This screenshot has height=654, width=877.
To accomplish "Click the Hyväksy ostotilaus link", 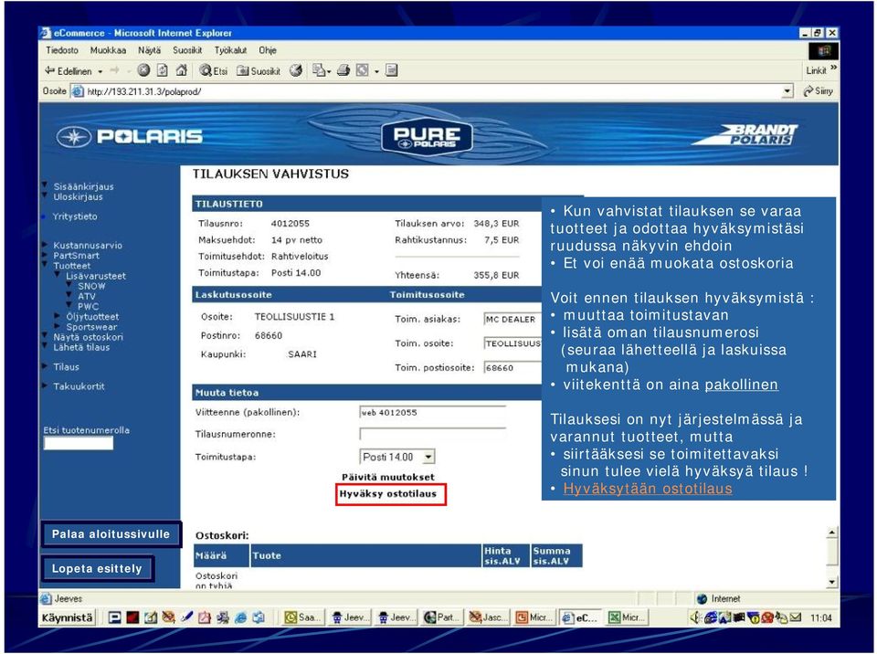I will pyautogui.click(x=387, y=494).
